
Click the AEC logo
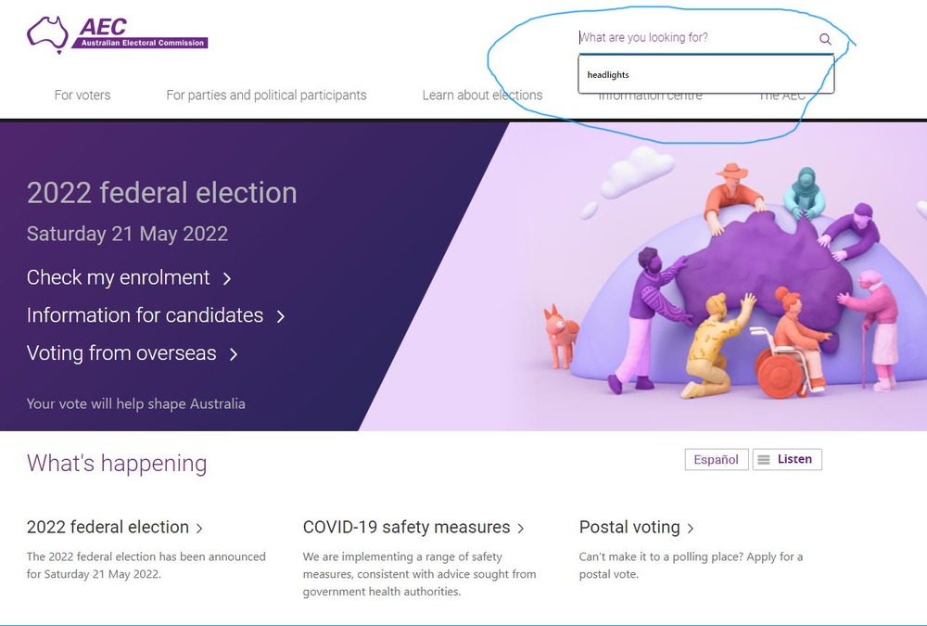[x=117, y=34]
